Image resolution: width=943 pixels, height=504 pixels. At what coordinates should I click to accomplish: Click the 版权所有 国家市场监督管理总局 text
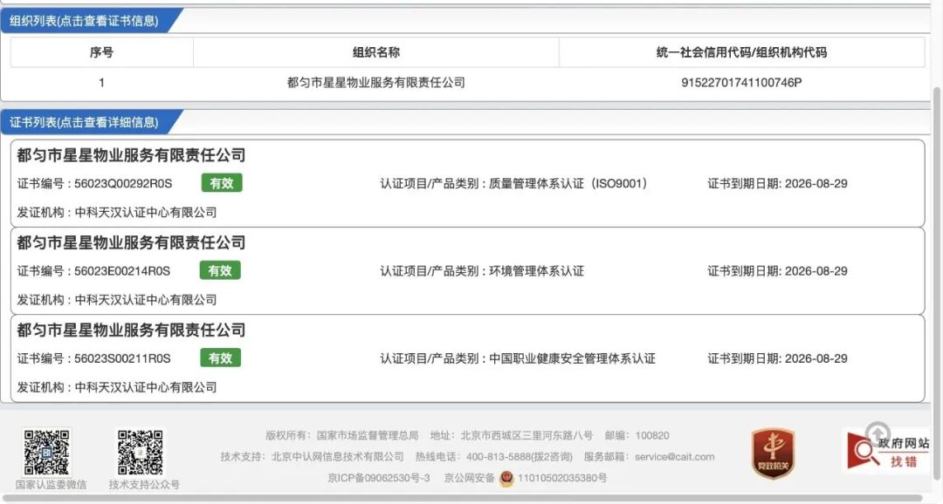pos(341,435)
